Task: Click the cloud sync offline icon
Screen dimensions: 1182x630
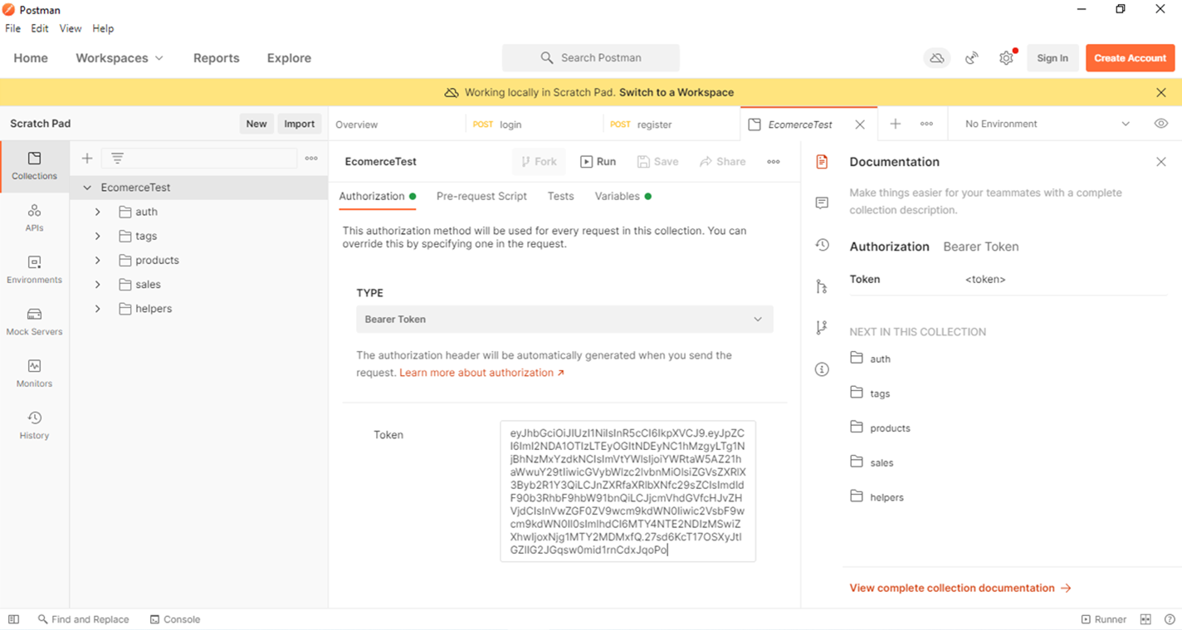Action: click(x=936, y=58)
